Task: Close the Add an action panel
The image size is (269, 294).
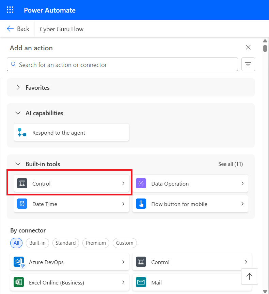Action: tap(248, 47)
